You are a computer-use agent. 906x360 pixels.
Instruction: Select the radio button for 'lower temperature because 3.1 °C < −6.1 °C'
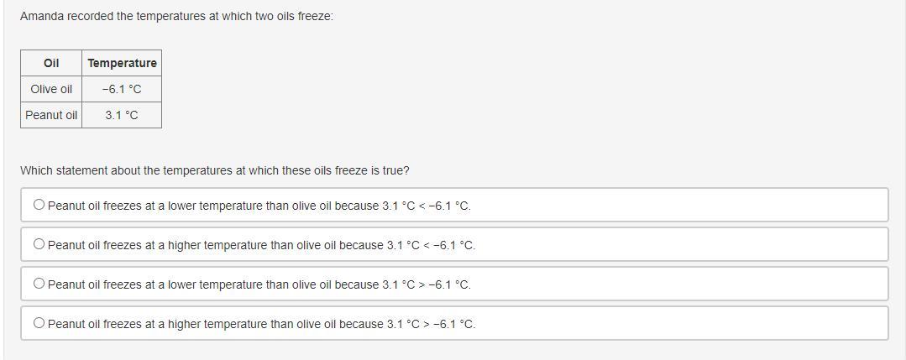39,205
